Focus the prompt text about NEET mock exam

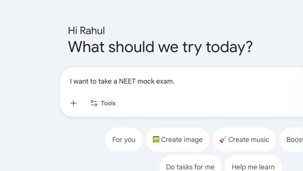[x=122, y=81]
